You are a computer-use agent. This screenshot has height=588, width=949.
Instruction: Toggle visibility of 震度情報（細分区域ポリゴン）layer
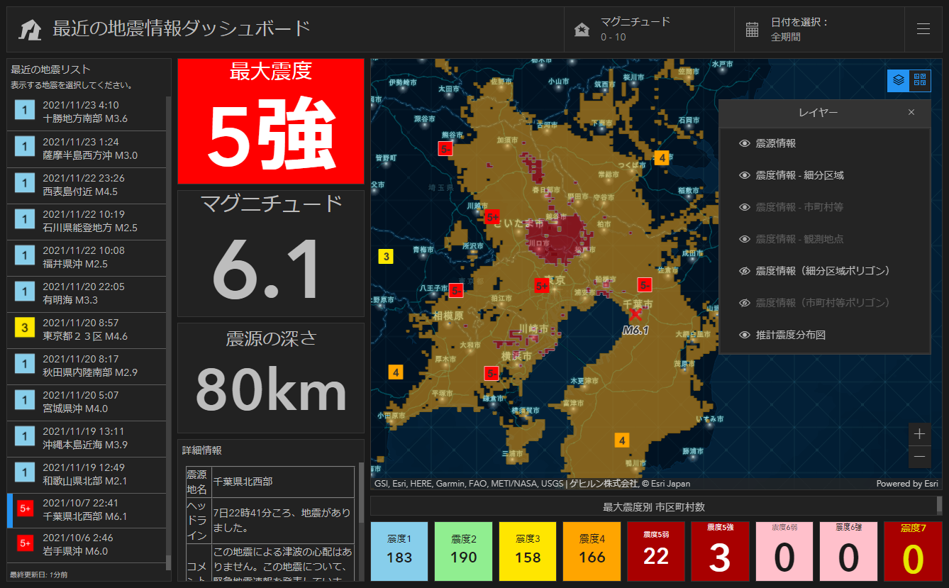(x=745, y=271)
